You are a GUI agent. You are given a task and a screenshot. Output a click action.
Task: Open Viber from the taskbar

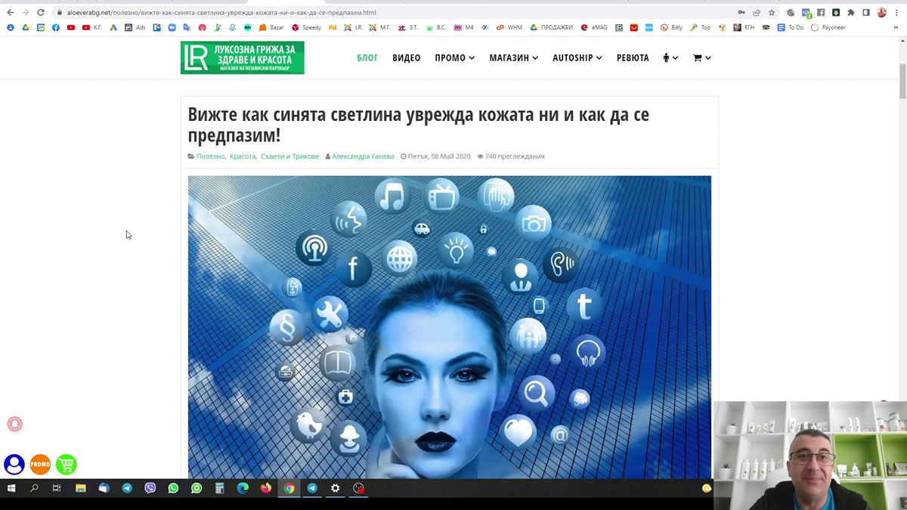click(150, 489)
